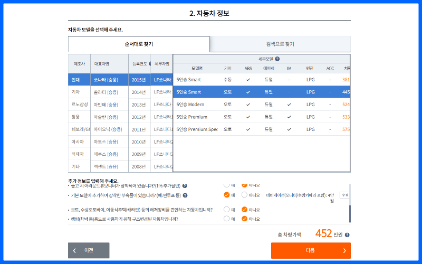Select 5인승 Premium Spec trim row

261,129
